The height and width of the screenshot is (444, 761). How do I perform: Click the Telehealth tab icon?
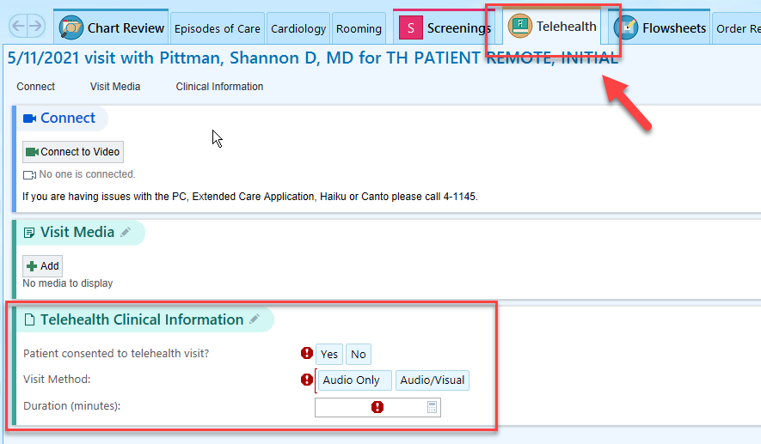[519, 26]
